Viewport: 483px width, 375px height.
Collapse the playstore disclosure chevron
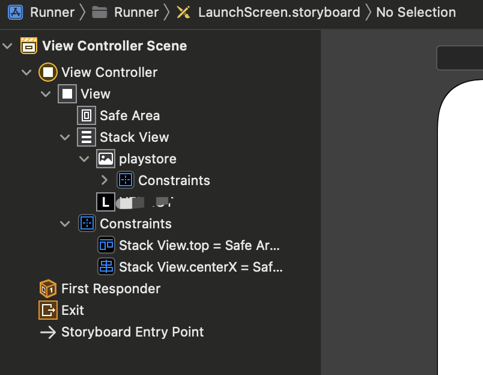point(84,159)
